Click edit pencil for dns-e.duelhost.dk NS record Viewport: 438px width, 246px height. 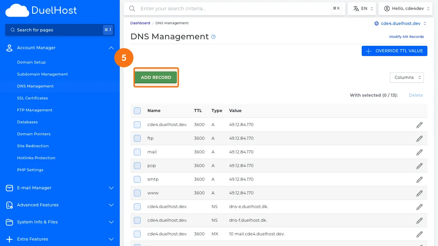419,207
